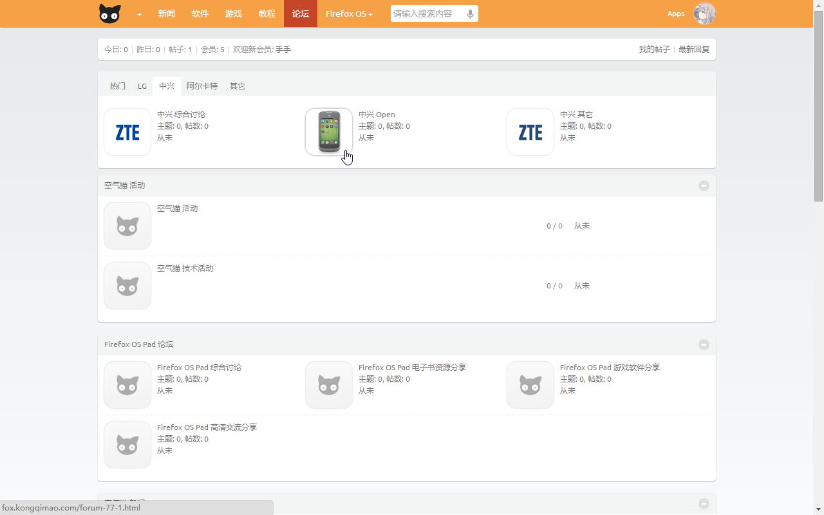The height and width of the screenshot is (515, 824).
Task: Switch to the 阿尔卡特 tab
Action: tap(202, 86)
